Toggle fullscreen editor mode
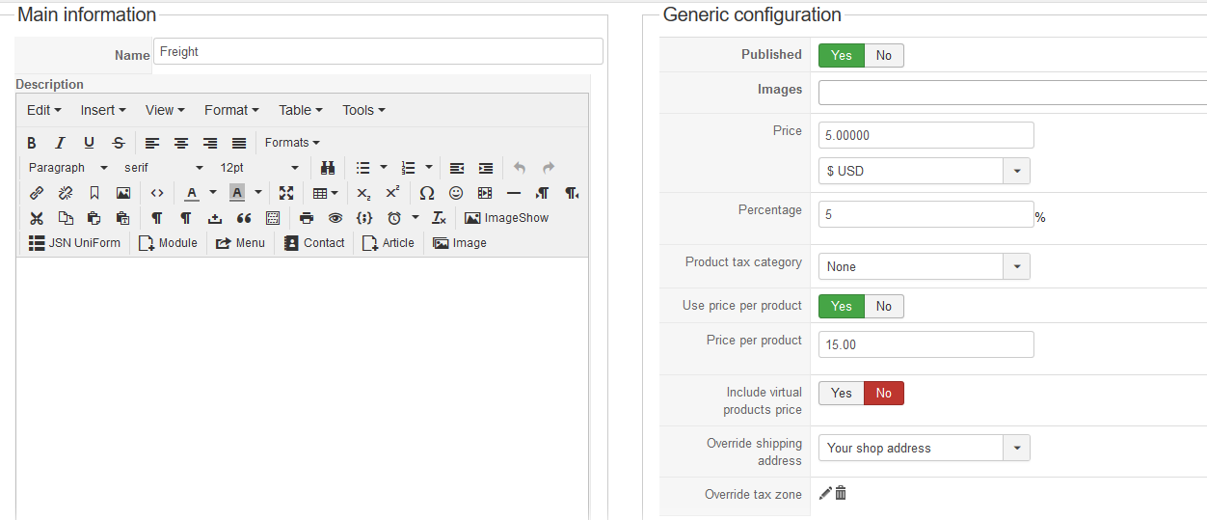This screenshot has width=1207, height=520. 286,193
